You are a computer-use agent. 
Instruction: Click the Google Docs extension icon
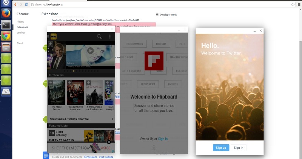pyautogui.click(x=46, y=155)
